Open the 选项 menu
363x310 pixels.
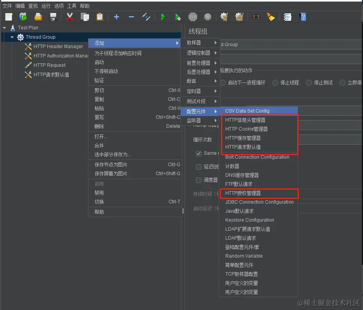tap(59, 6)
